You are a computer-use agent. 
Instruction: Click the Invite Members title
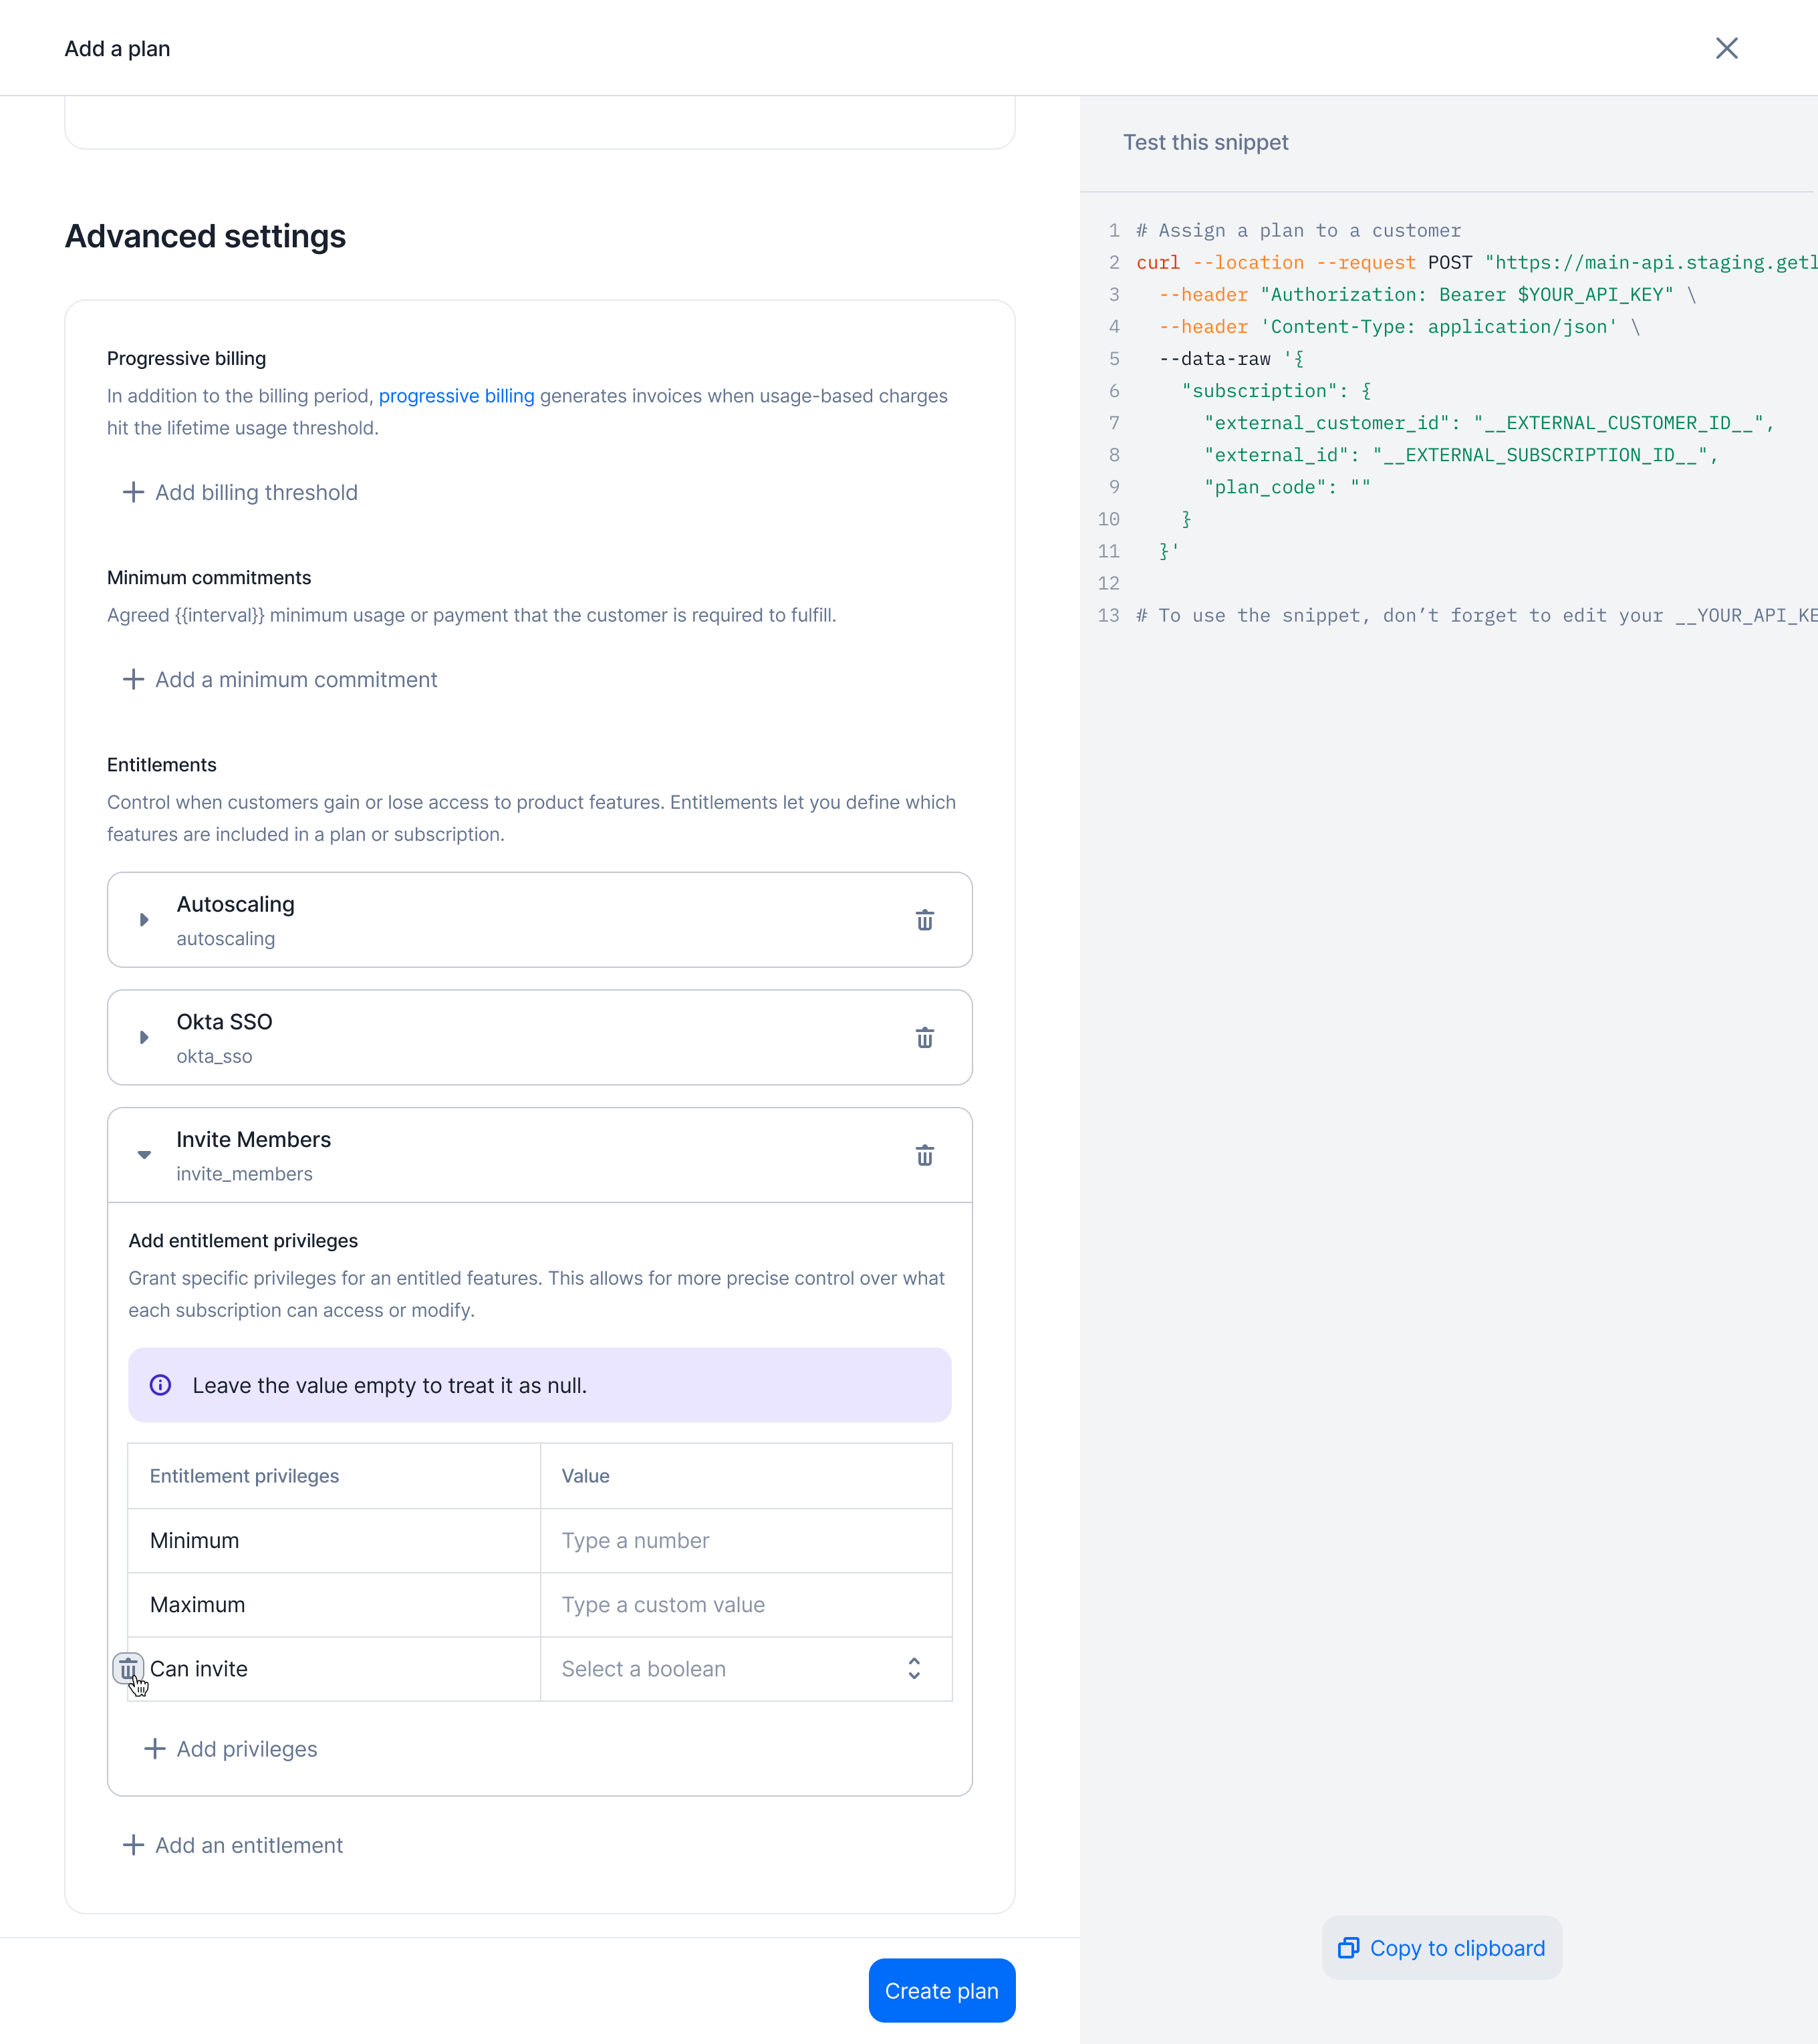[x=254, y=1140]
